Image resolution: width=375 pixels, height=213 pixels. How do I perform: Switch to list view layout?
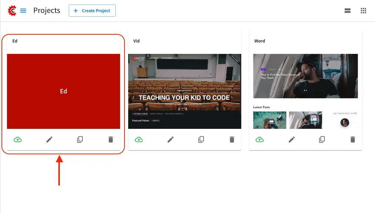point(348,10)
